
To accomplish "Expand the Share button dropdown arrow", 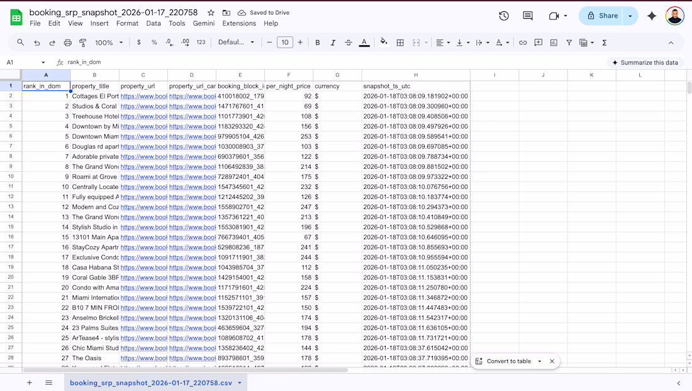I will [630, 16].
